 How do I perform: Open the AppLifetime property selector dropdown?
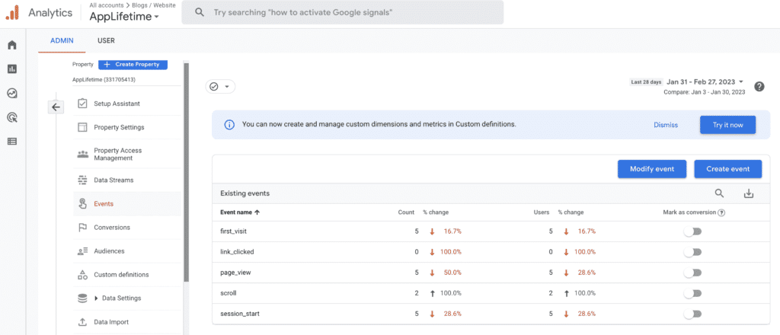(124, 16)
